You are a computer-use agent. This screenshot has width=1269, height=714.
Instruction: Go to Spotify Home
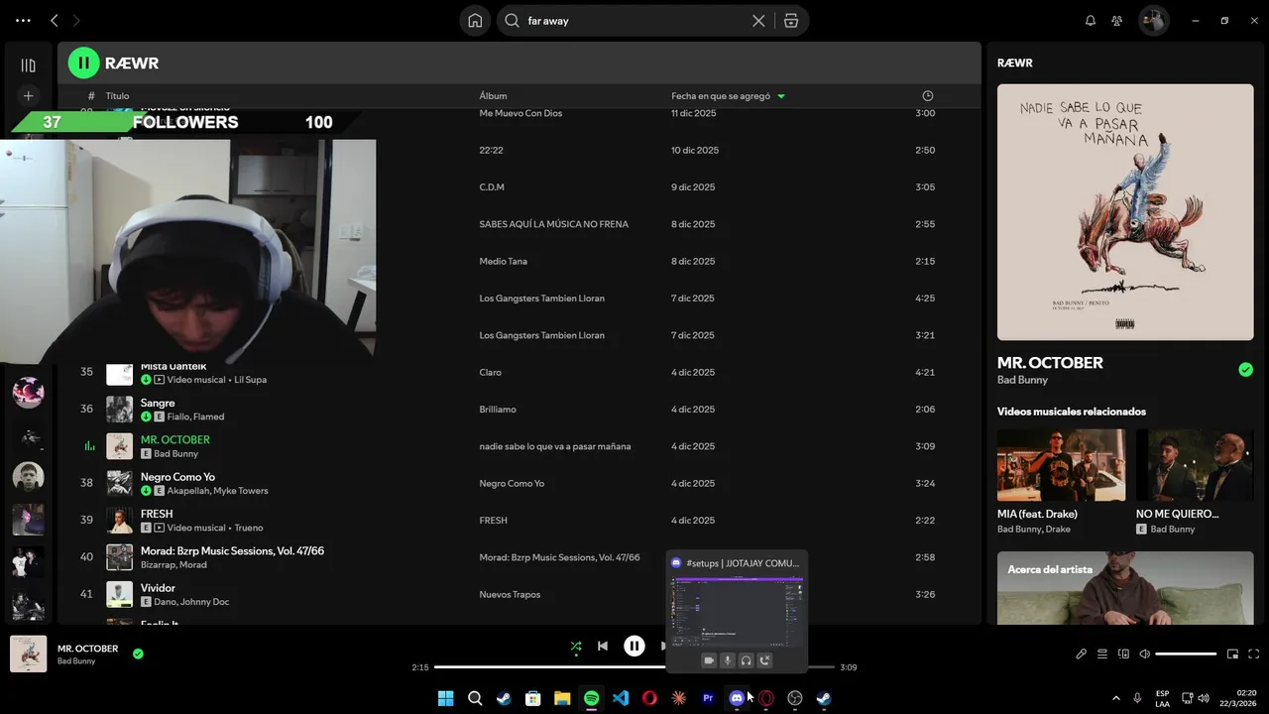coord(475,21)
